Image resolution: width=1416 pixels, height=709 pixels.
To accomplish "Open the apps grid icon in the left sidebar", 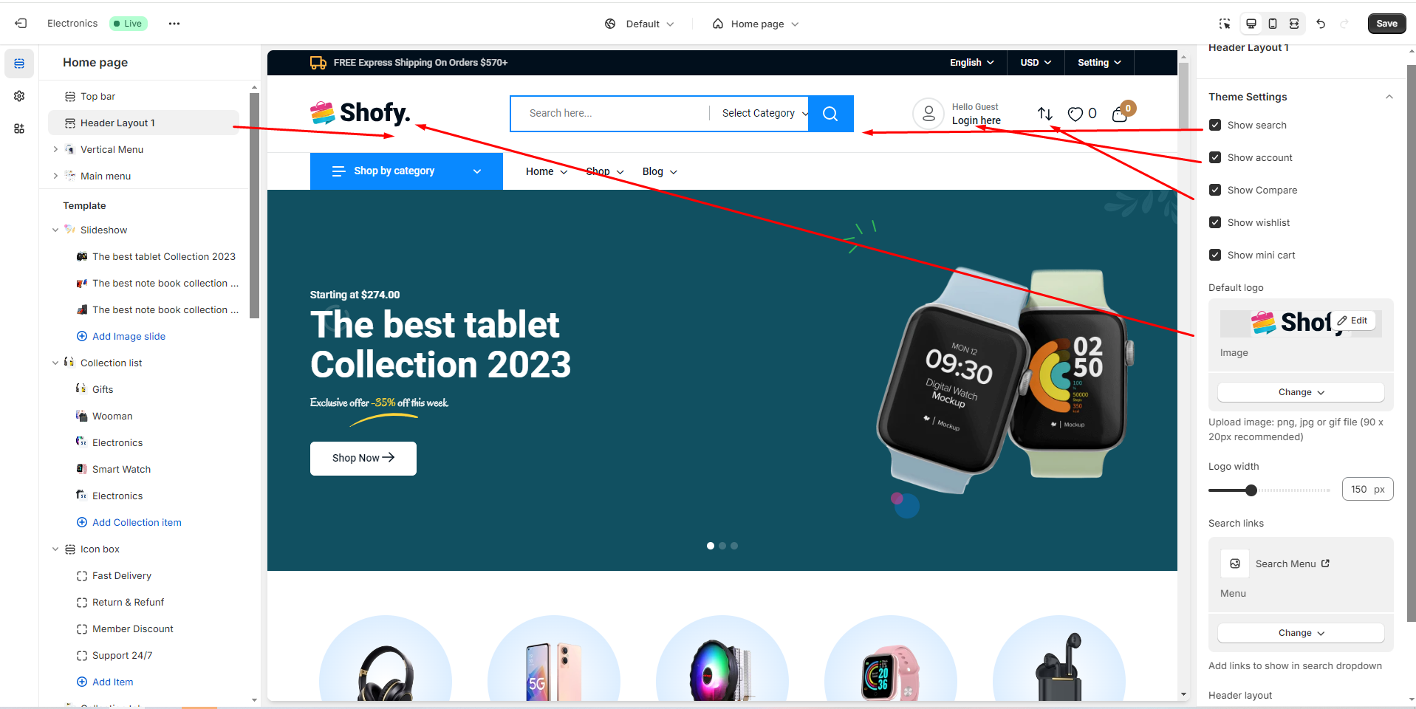I will (x=19, y=129).
